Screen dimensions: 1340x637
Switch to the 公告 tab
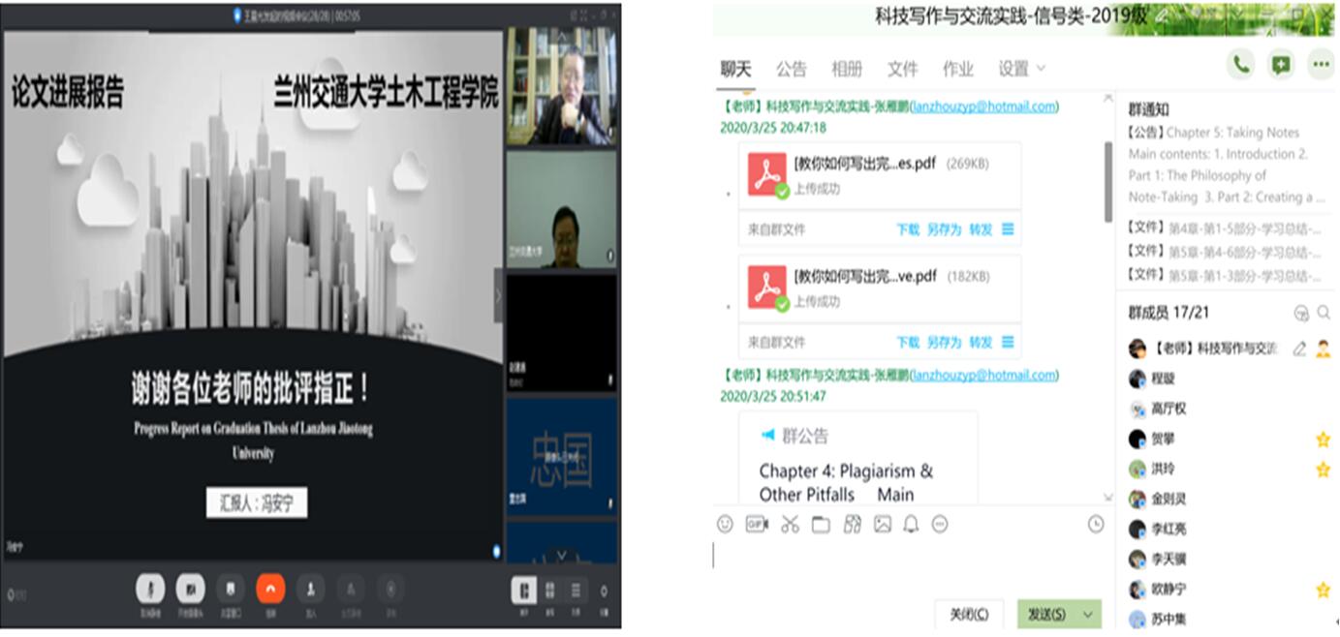point(791,69)
